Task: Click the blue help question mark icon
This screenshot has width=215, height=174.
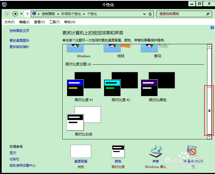Action: (212, 28)
